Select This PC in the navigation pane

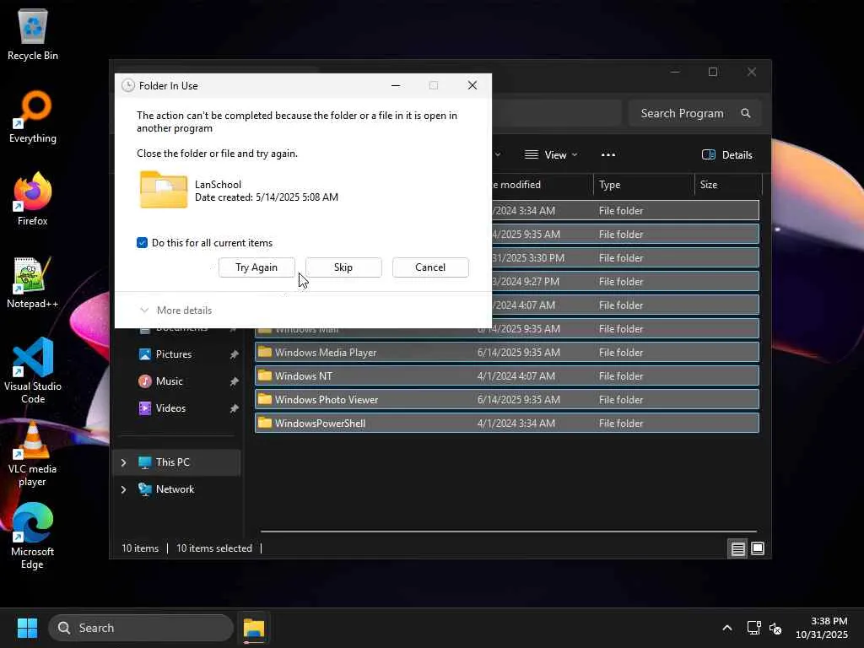click(x=176, y=462)
